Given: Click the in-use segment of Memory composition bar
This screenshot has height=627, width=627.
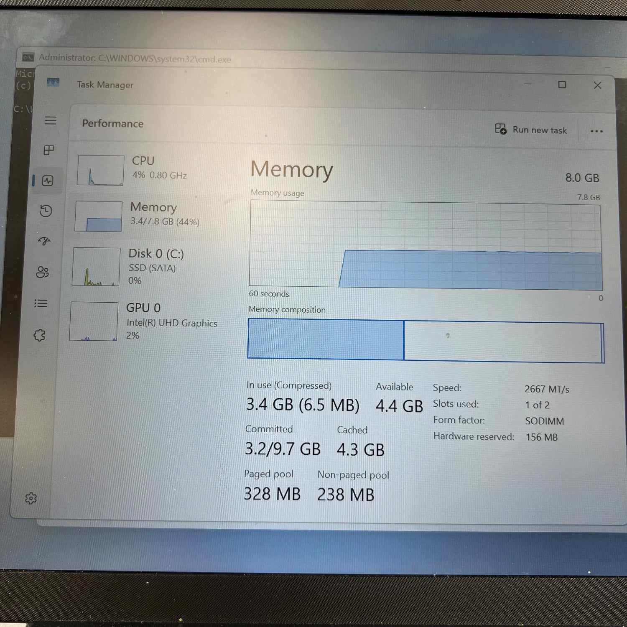Looking at the screenshot, I should [326, 339].
